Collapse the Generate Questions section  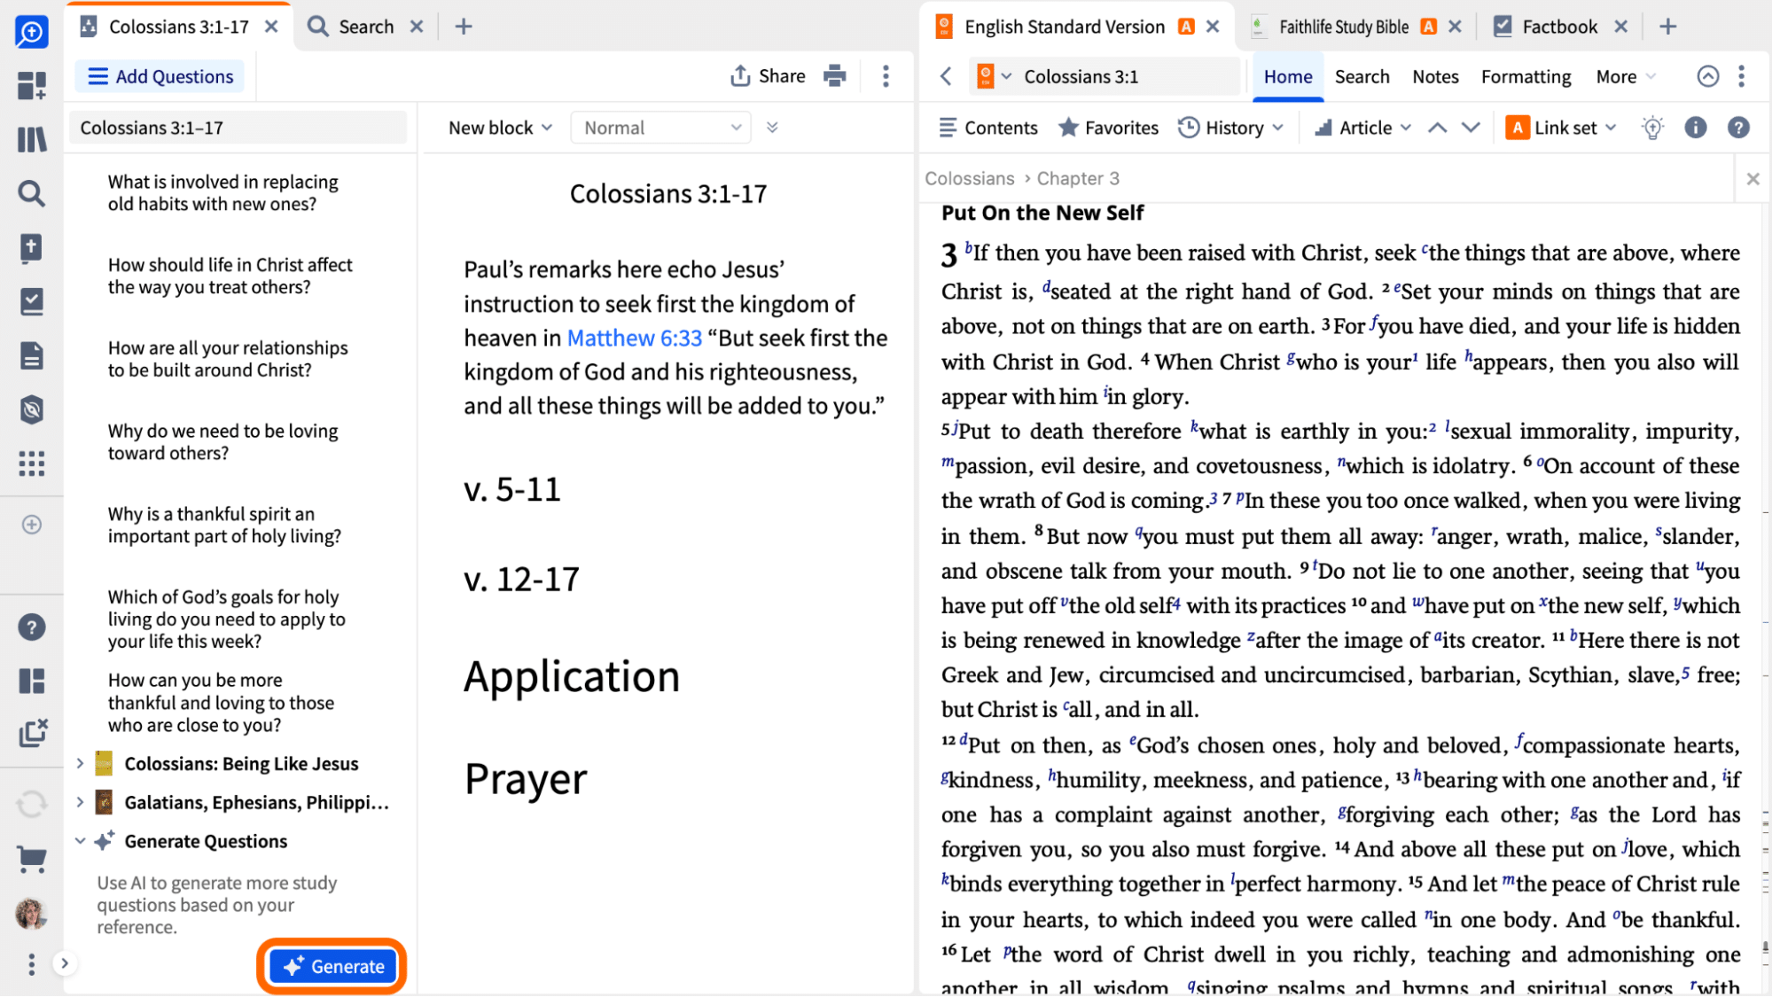click(x=80, y=841)
